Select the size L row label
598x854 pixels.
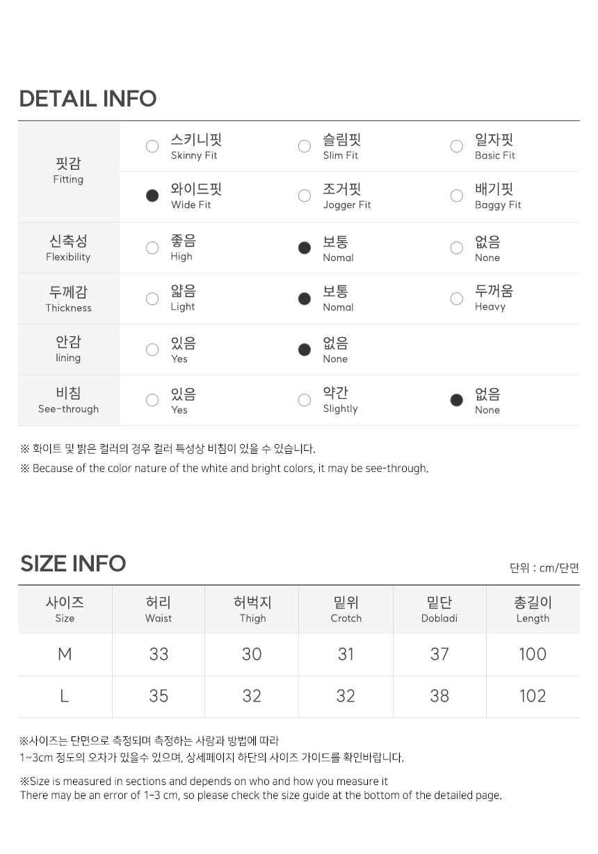point(65,696)
